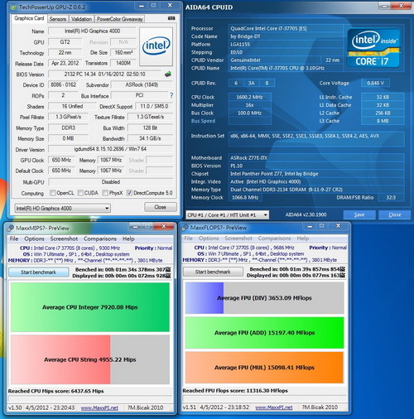
Task: Click the Reached FPU Flops score text
Action: [x=235, y=391]
